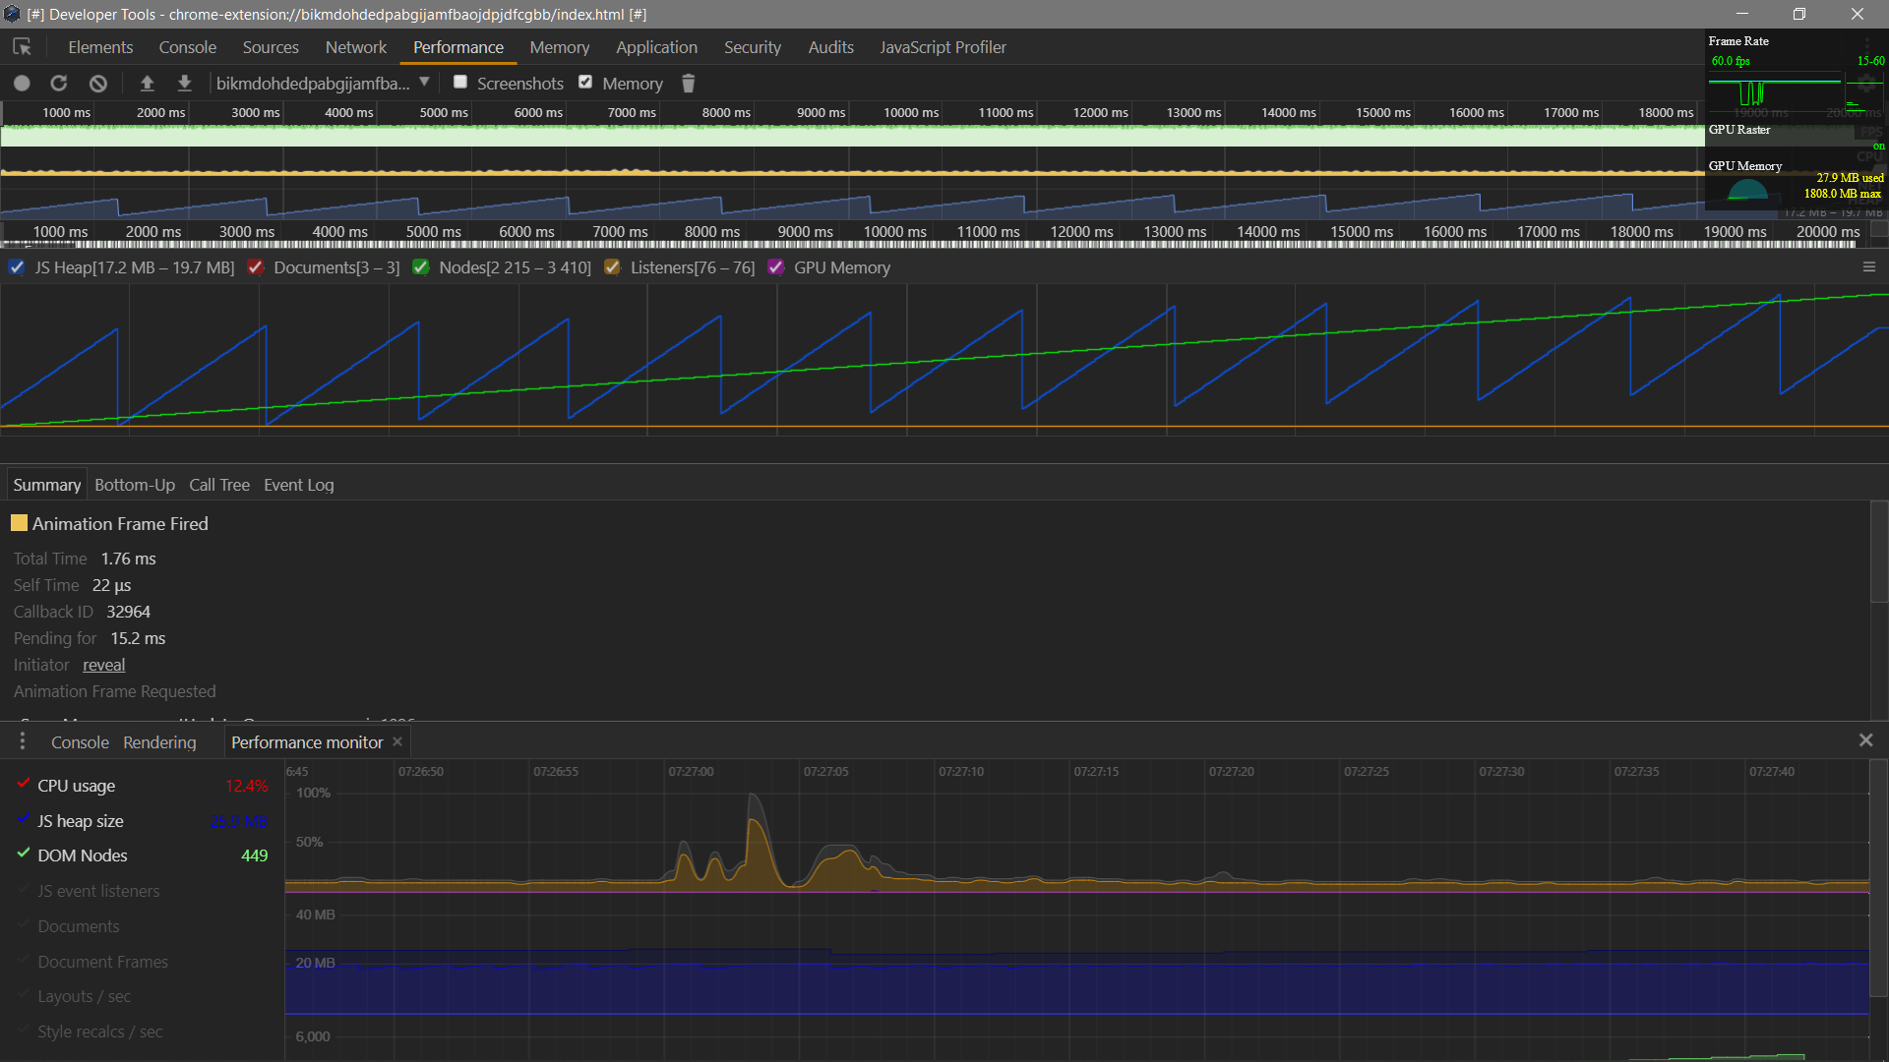1889x1062 pixels.
Task: Open the Security panel
Action: coord(753,47)
